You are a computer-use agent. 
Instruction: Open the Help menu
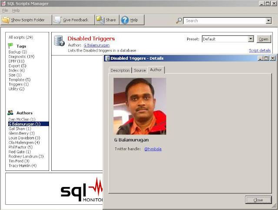16,10
